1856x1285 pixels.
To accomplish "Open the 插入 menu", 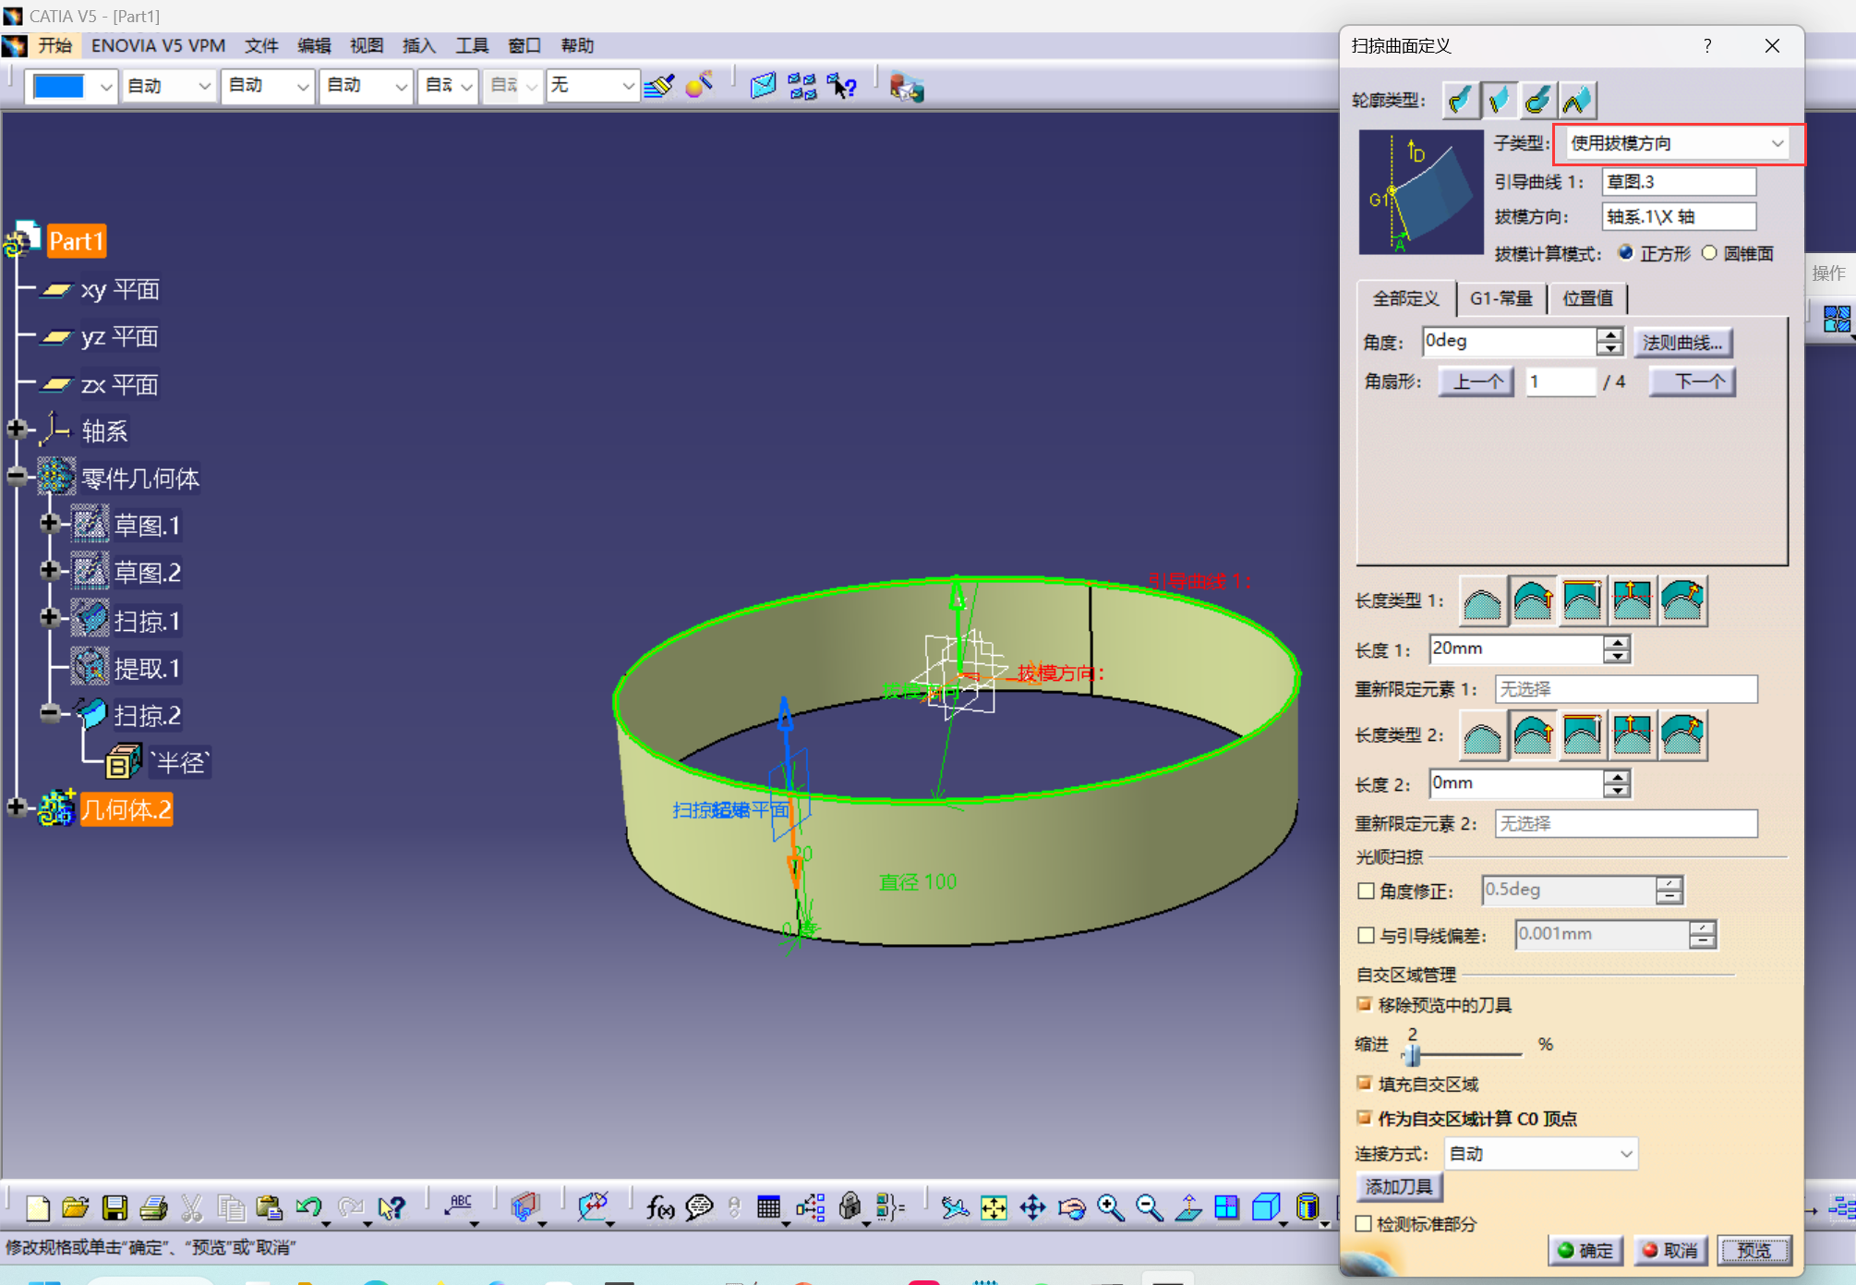I will (418, 45).
